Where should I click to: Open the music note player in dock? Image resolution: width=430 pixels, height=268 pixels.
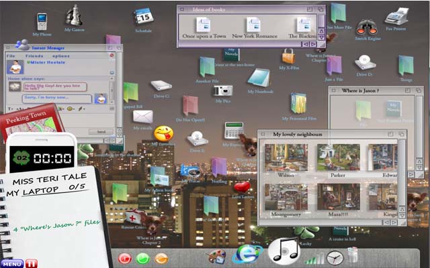[284, 251]
